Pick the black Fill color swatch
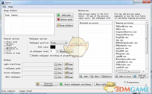The height and width of the screenshot is (94, 152). coord(53,47)
